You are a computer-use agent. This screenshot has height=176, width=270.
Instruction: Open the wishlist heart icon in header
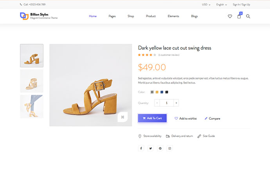(x=230, y=16)
